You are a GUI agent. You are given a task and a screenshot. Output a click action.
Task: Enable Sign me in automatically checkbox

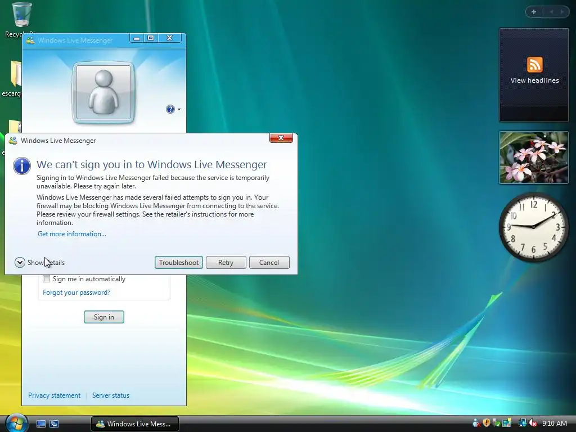47,279
